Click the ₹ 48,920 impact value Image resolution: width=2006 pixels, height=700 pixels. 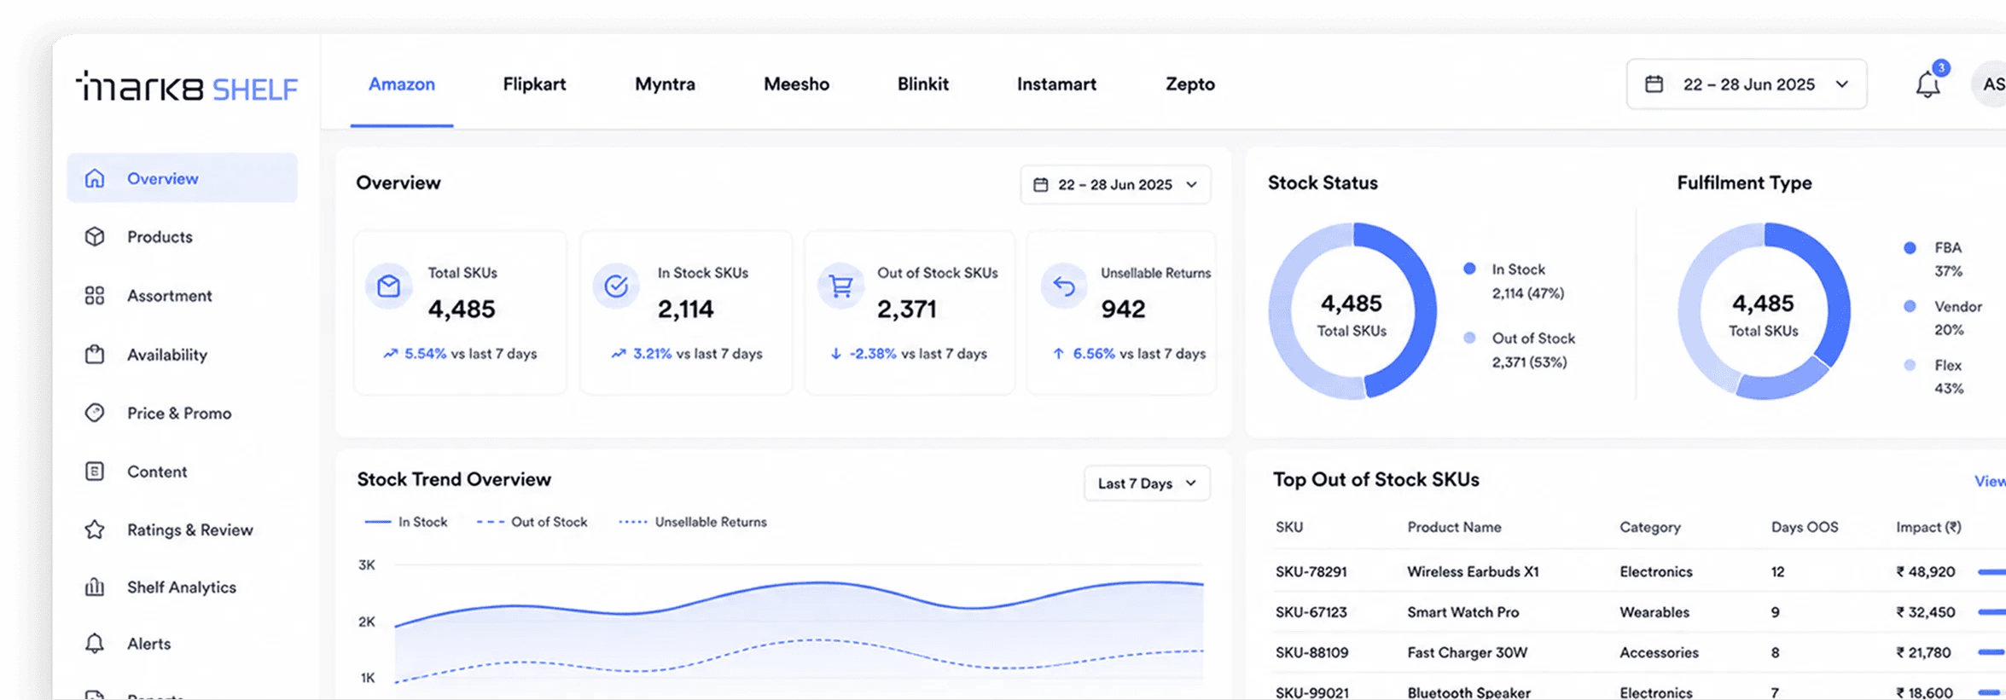pyautogui.click(x=1925, y=571)
